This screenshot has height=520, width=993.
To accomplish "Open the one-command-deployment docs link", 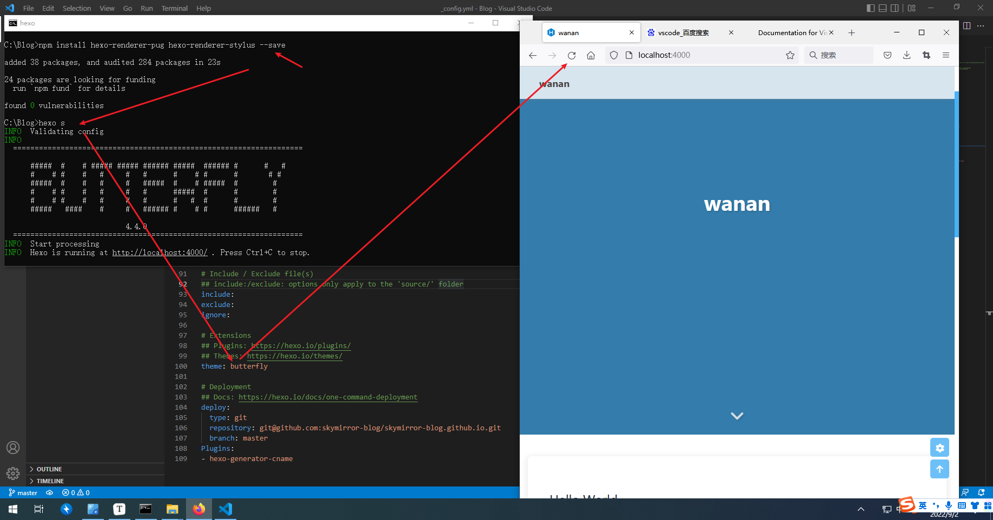I will point(328,397).
